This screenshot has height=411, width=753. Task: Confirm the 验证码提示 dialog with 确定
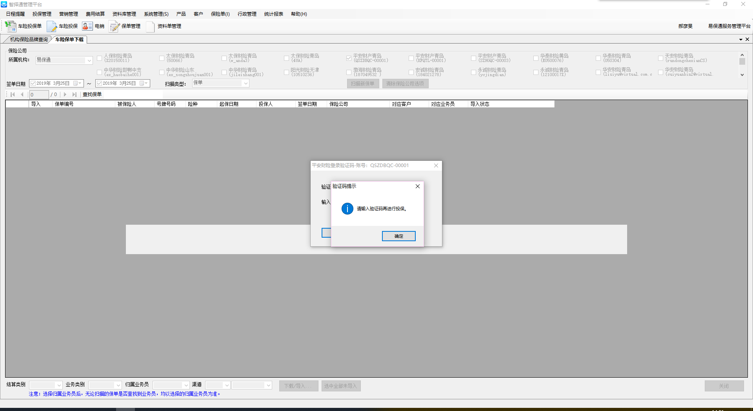pyautogui.click(x=399, y=236)
